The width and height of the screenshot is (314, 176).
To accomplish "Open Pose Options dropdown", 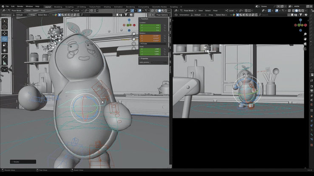I will 163,15.
